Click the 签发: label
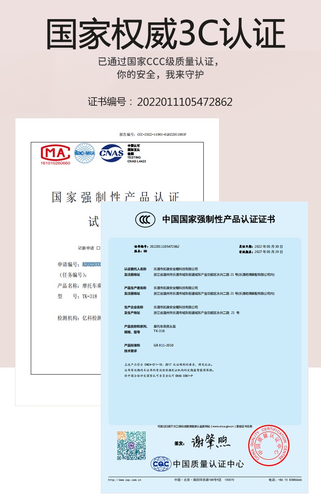This screenshot has height=500, width=321. pos(179,443)
